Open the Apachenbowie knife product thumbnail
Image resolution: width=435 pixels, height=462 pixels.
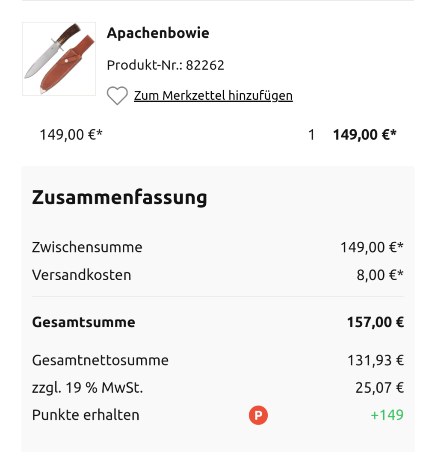coord(59,59)
